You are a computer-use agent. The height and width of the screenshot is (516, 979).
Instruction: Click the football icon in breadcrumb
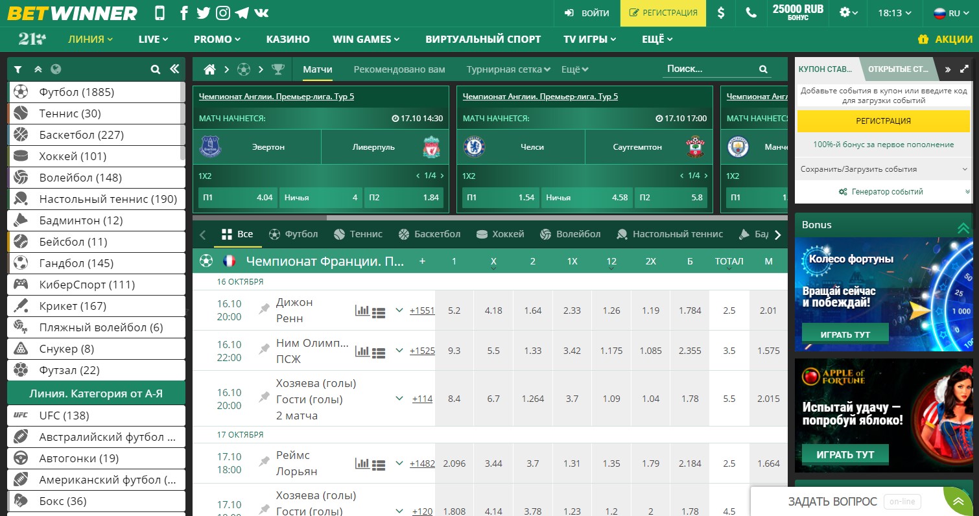pos(244,69)
